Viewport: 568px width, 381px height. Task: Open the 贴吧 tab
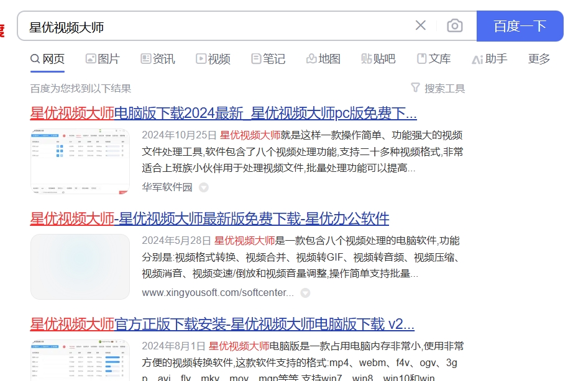(x=378, y=58)
